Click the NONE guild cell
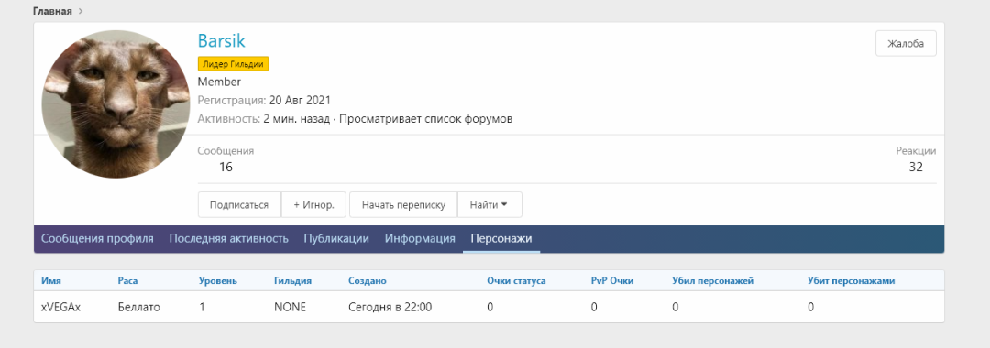Viewport: 990px width, 348px height. pos(290,308)
